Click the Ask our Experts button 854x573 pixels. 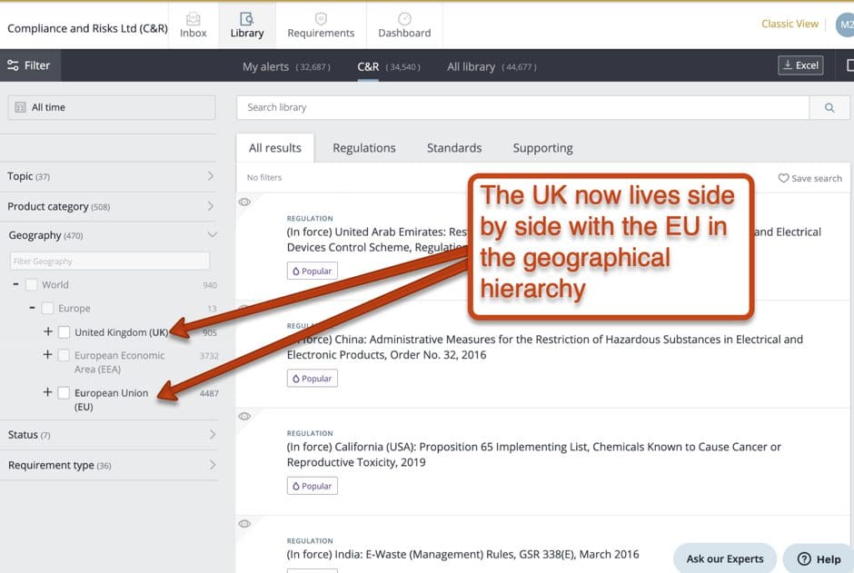[x=725, y=558]
